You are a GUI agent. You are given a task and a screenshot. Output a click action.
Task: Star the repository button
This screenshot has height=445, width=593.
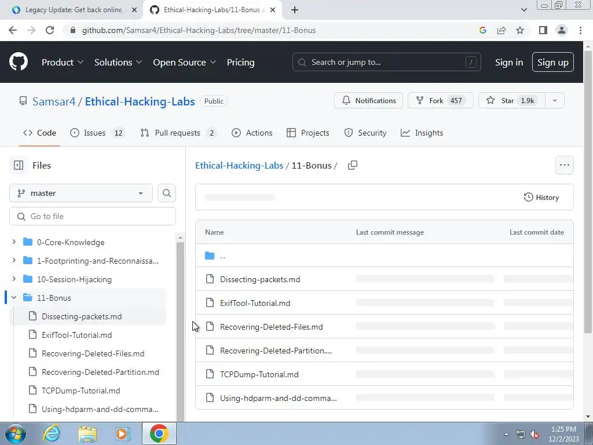[x=512, y=101]
